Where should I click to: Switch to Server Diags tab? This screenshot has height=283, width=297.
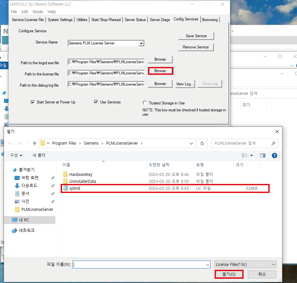coord(160,20)
